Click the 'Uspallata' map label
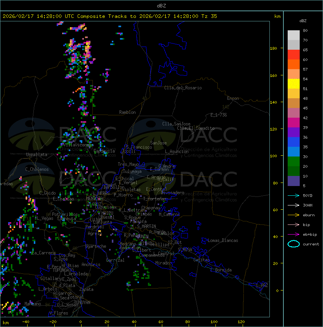The height and width of the screenshot is (327, 323). point(36,155)
